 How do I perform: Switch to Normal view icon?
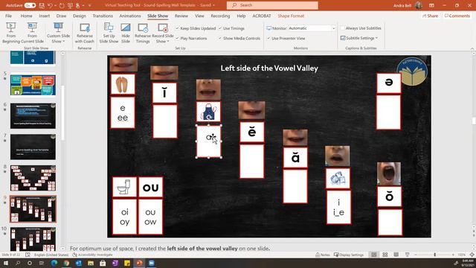[x=373, y=255]
